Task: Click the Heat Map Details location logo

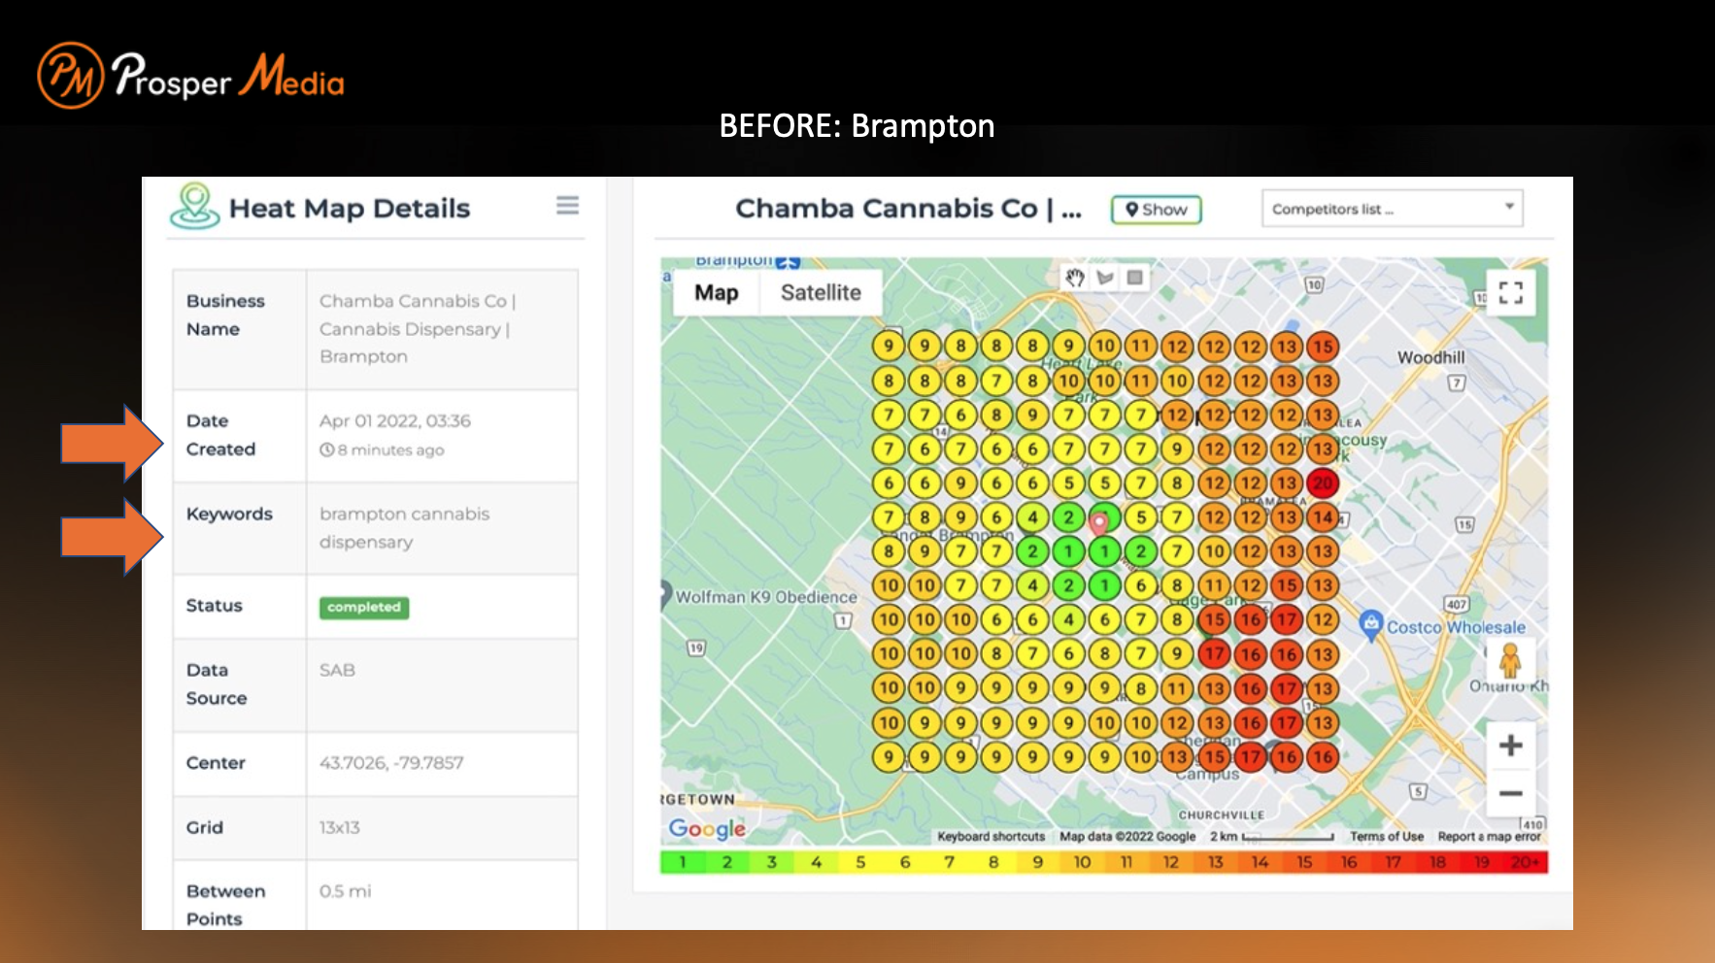Action: coord(194,206)
